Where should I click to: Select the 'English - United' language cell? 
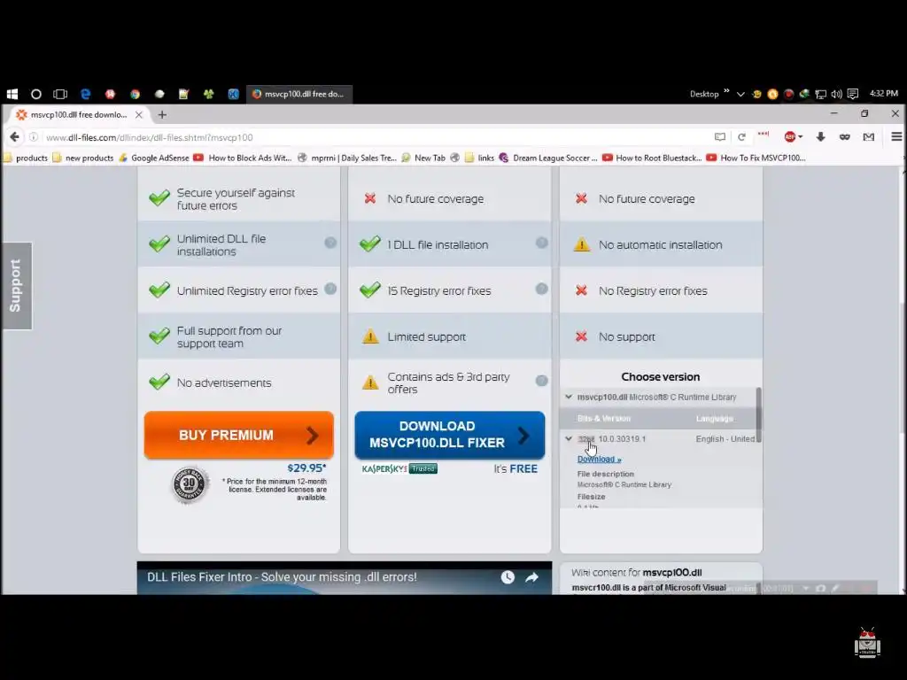pyautogui.click(x=725, y=439)
